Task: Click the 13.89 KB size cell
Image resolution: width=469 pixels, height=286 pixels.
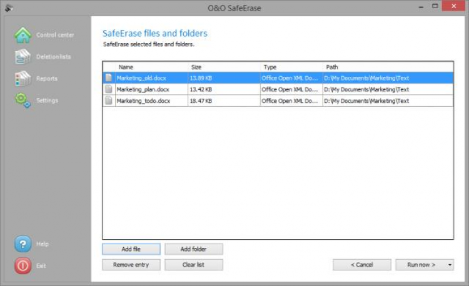Action: (224, 78)
